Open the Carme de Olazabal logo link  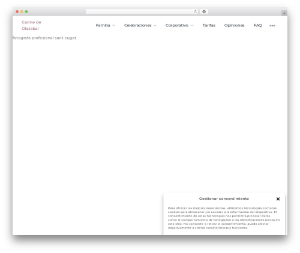pos(31,25)
